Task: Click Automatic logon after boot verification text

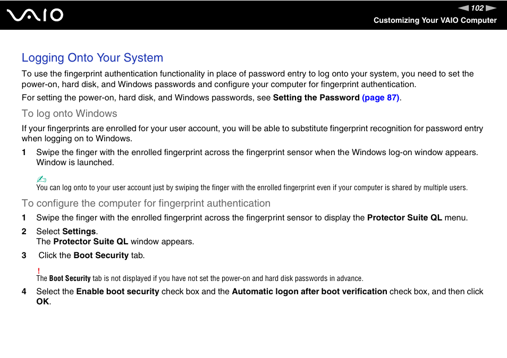Action: coord(309,292)
